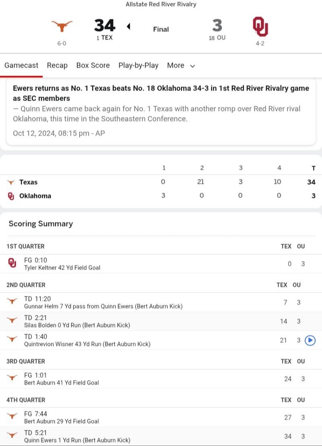The image size is (322, 446).
Task: Click Oklahoma logo in the line score table
Action: click(x=11, y=196)
